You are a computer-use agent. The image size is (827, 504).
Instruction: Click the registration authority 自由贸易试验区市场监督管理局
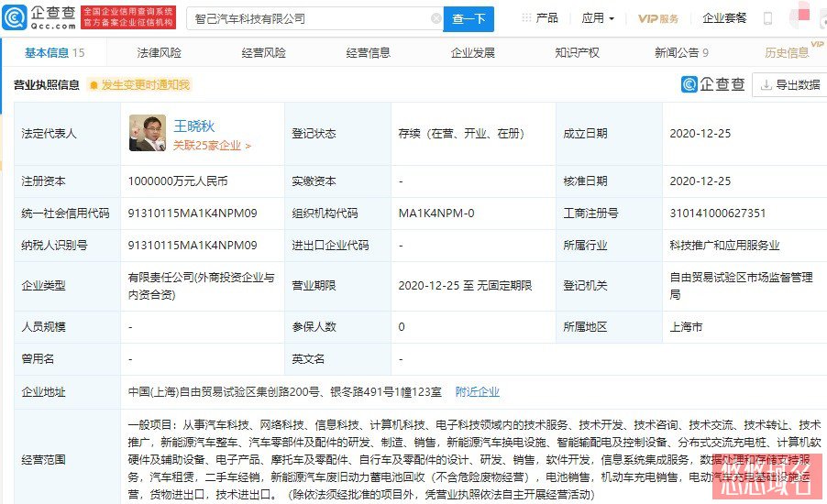(741, 286)
